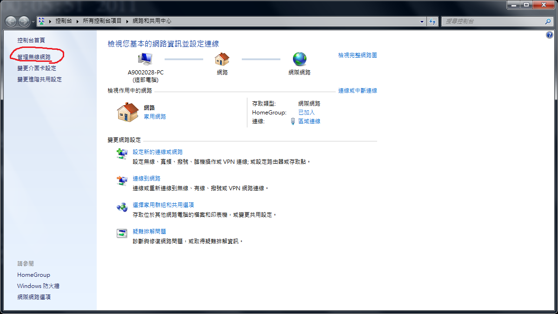This screenshot has width=558, height=314.
Task: Open Windows 防火牆 link
Action: click(38, 286)
